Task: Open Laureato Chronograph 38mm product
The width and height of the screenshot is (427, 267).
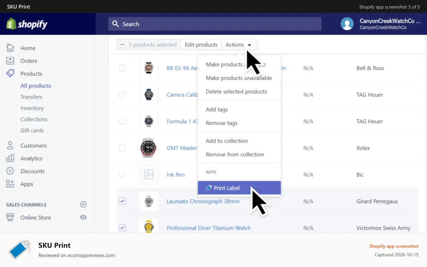Action: (203, 201)
